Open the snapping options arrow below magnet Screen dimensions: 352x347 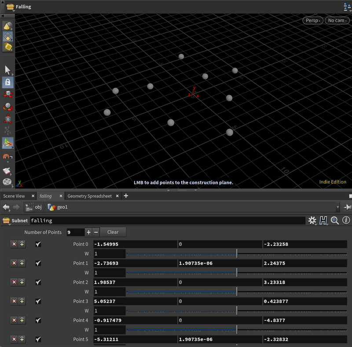[7, 162]
